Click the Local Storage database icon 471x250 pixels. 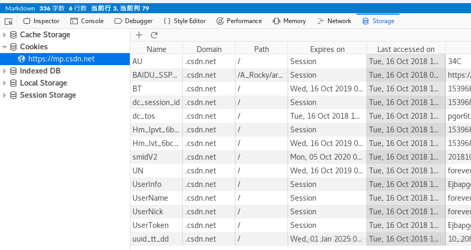[13, 83]
